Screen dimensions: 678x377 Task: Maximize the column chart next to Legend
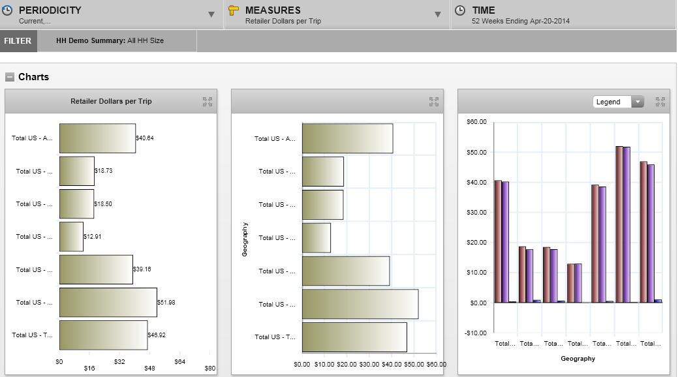(x=660, y=102)
